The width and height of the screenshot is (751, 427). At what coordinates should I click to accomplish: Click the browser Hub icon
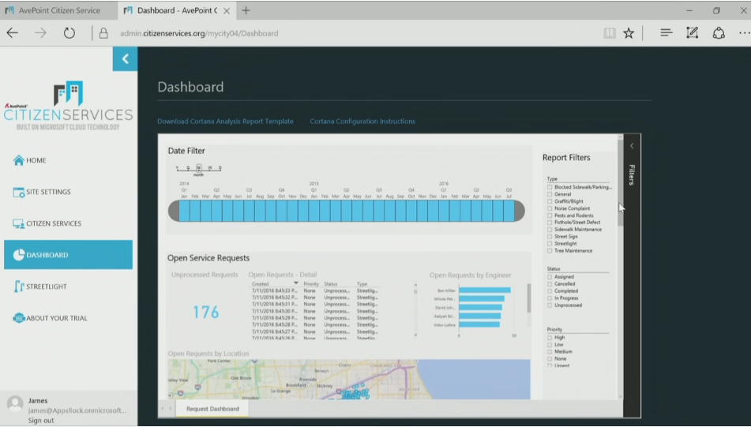pyautogui.click(x=666, y=33)
